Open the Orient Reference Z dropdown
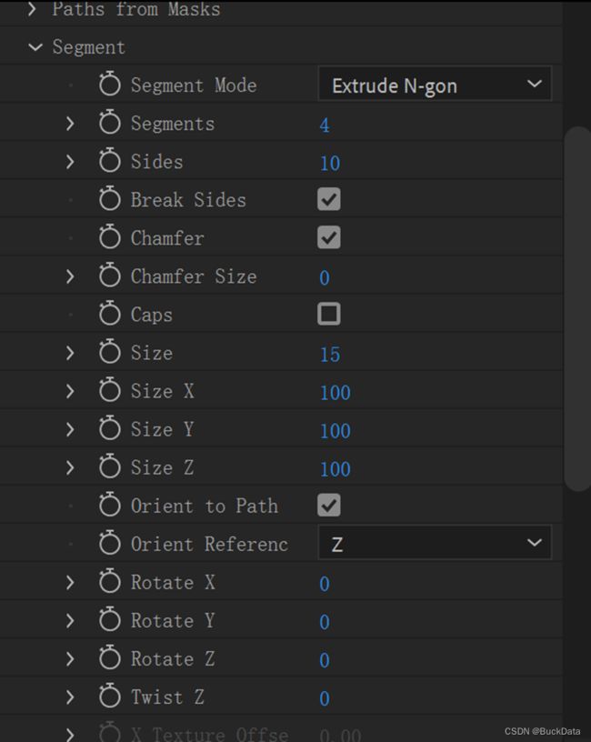The image size is (591, 742). tap(435, 542)
